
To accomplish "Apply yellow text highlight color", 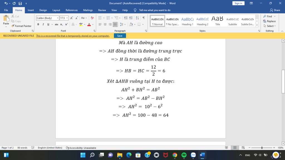I will point(81,24).
